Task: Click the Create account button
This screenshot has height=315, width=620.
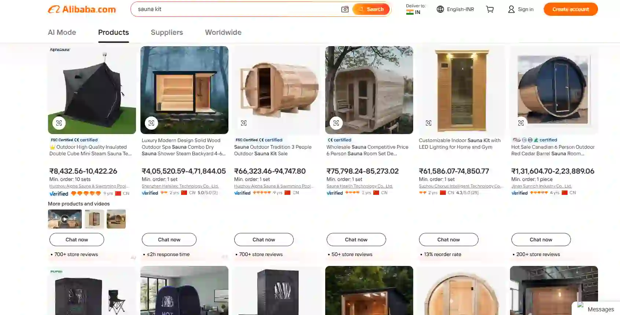Action: coord(571,9)
